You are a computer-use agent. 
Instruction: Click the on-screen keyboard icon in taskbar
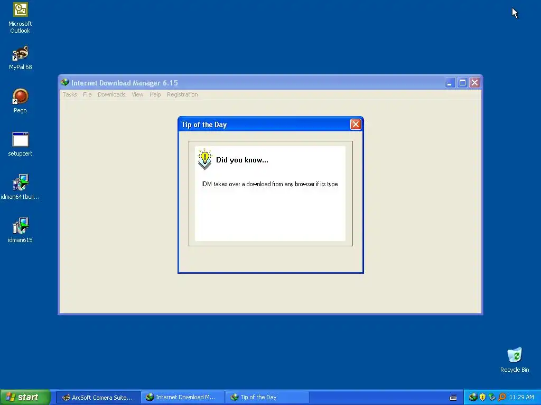point(453,398)
